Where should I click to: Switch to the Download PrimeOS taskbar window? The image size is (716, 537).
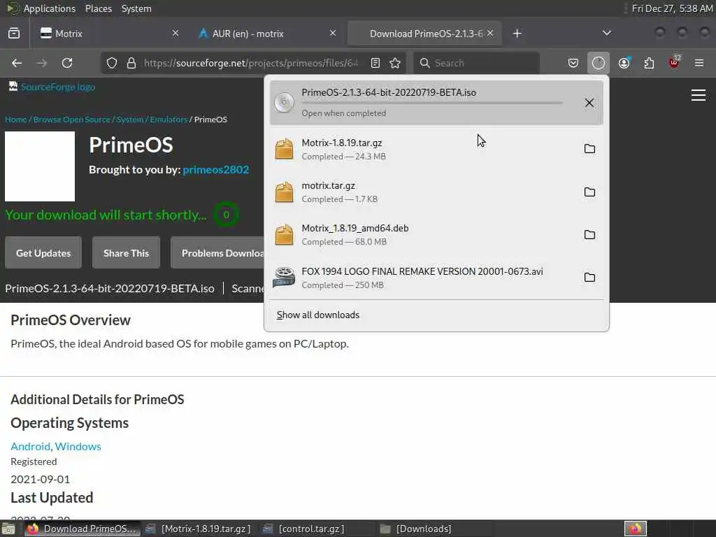(83, 529)
